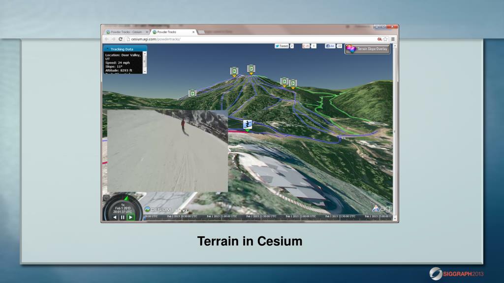Click the Altitude: 8293 ft text

(x=119, y=70)
